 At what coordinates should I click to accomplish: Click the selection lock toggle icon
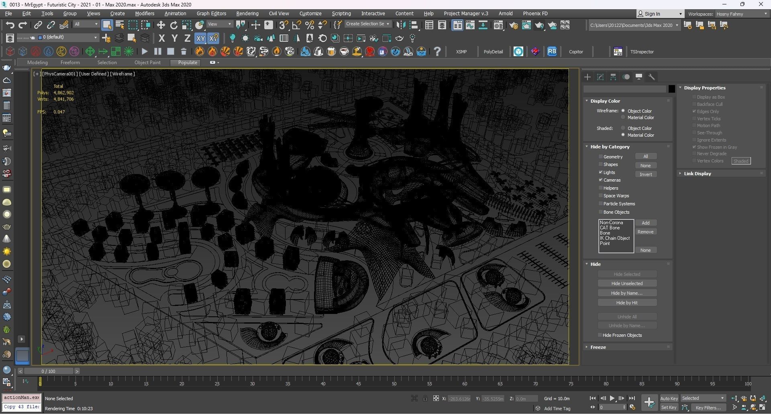point(425,398)
